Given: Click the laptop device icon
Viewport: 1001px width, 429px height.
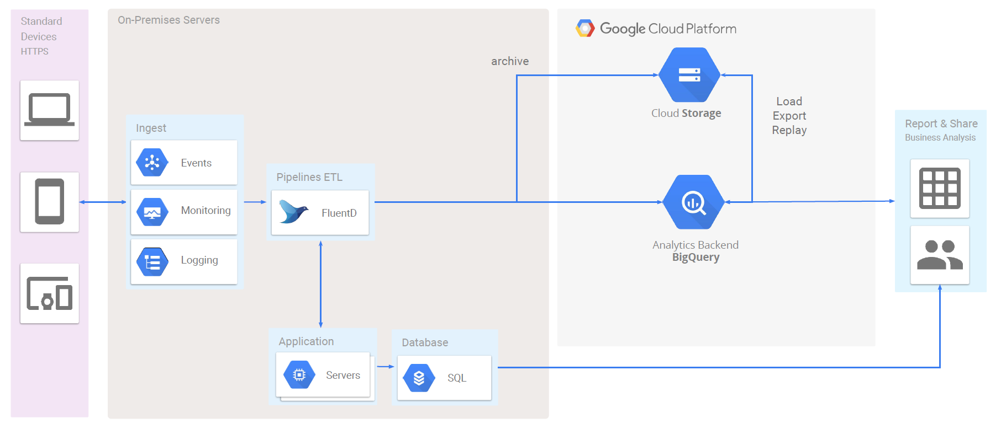Looking at the screenshot, I should 49,110.
